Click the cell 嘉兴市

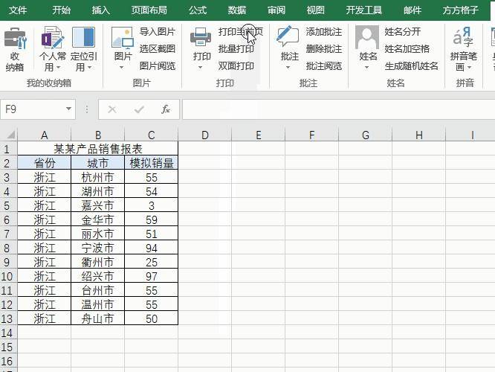[x=98, y=205]
